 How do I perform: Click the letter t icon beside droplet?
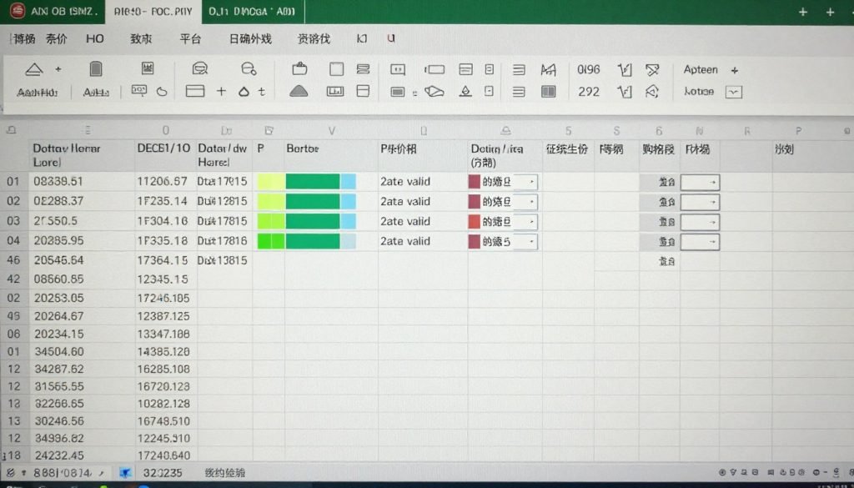click(261, 92)
